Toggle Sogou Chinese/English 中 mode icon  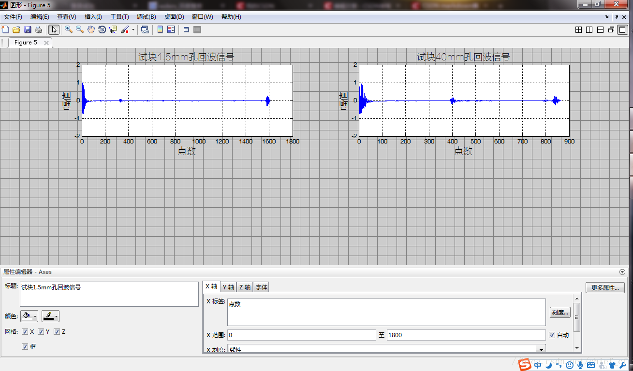click(x=538, y=366)
